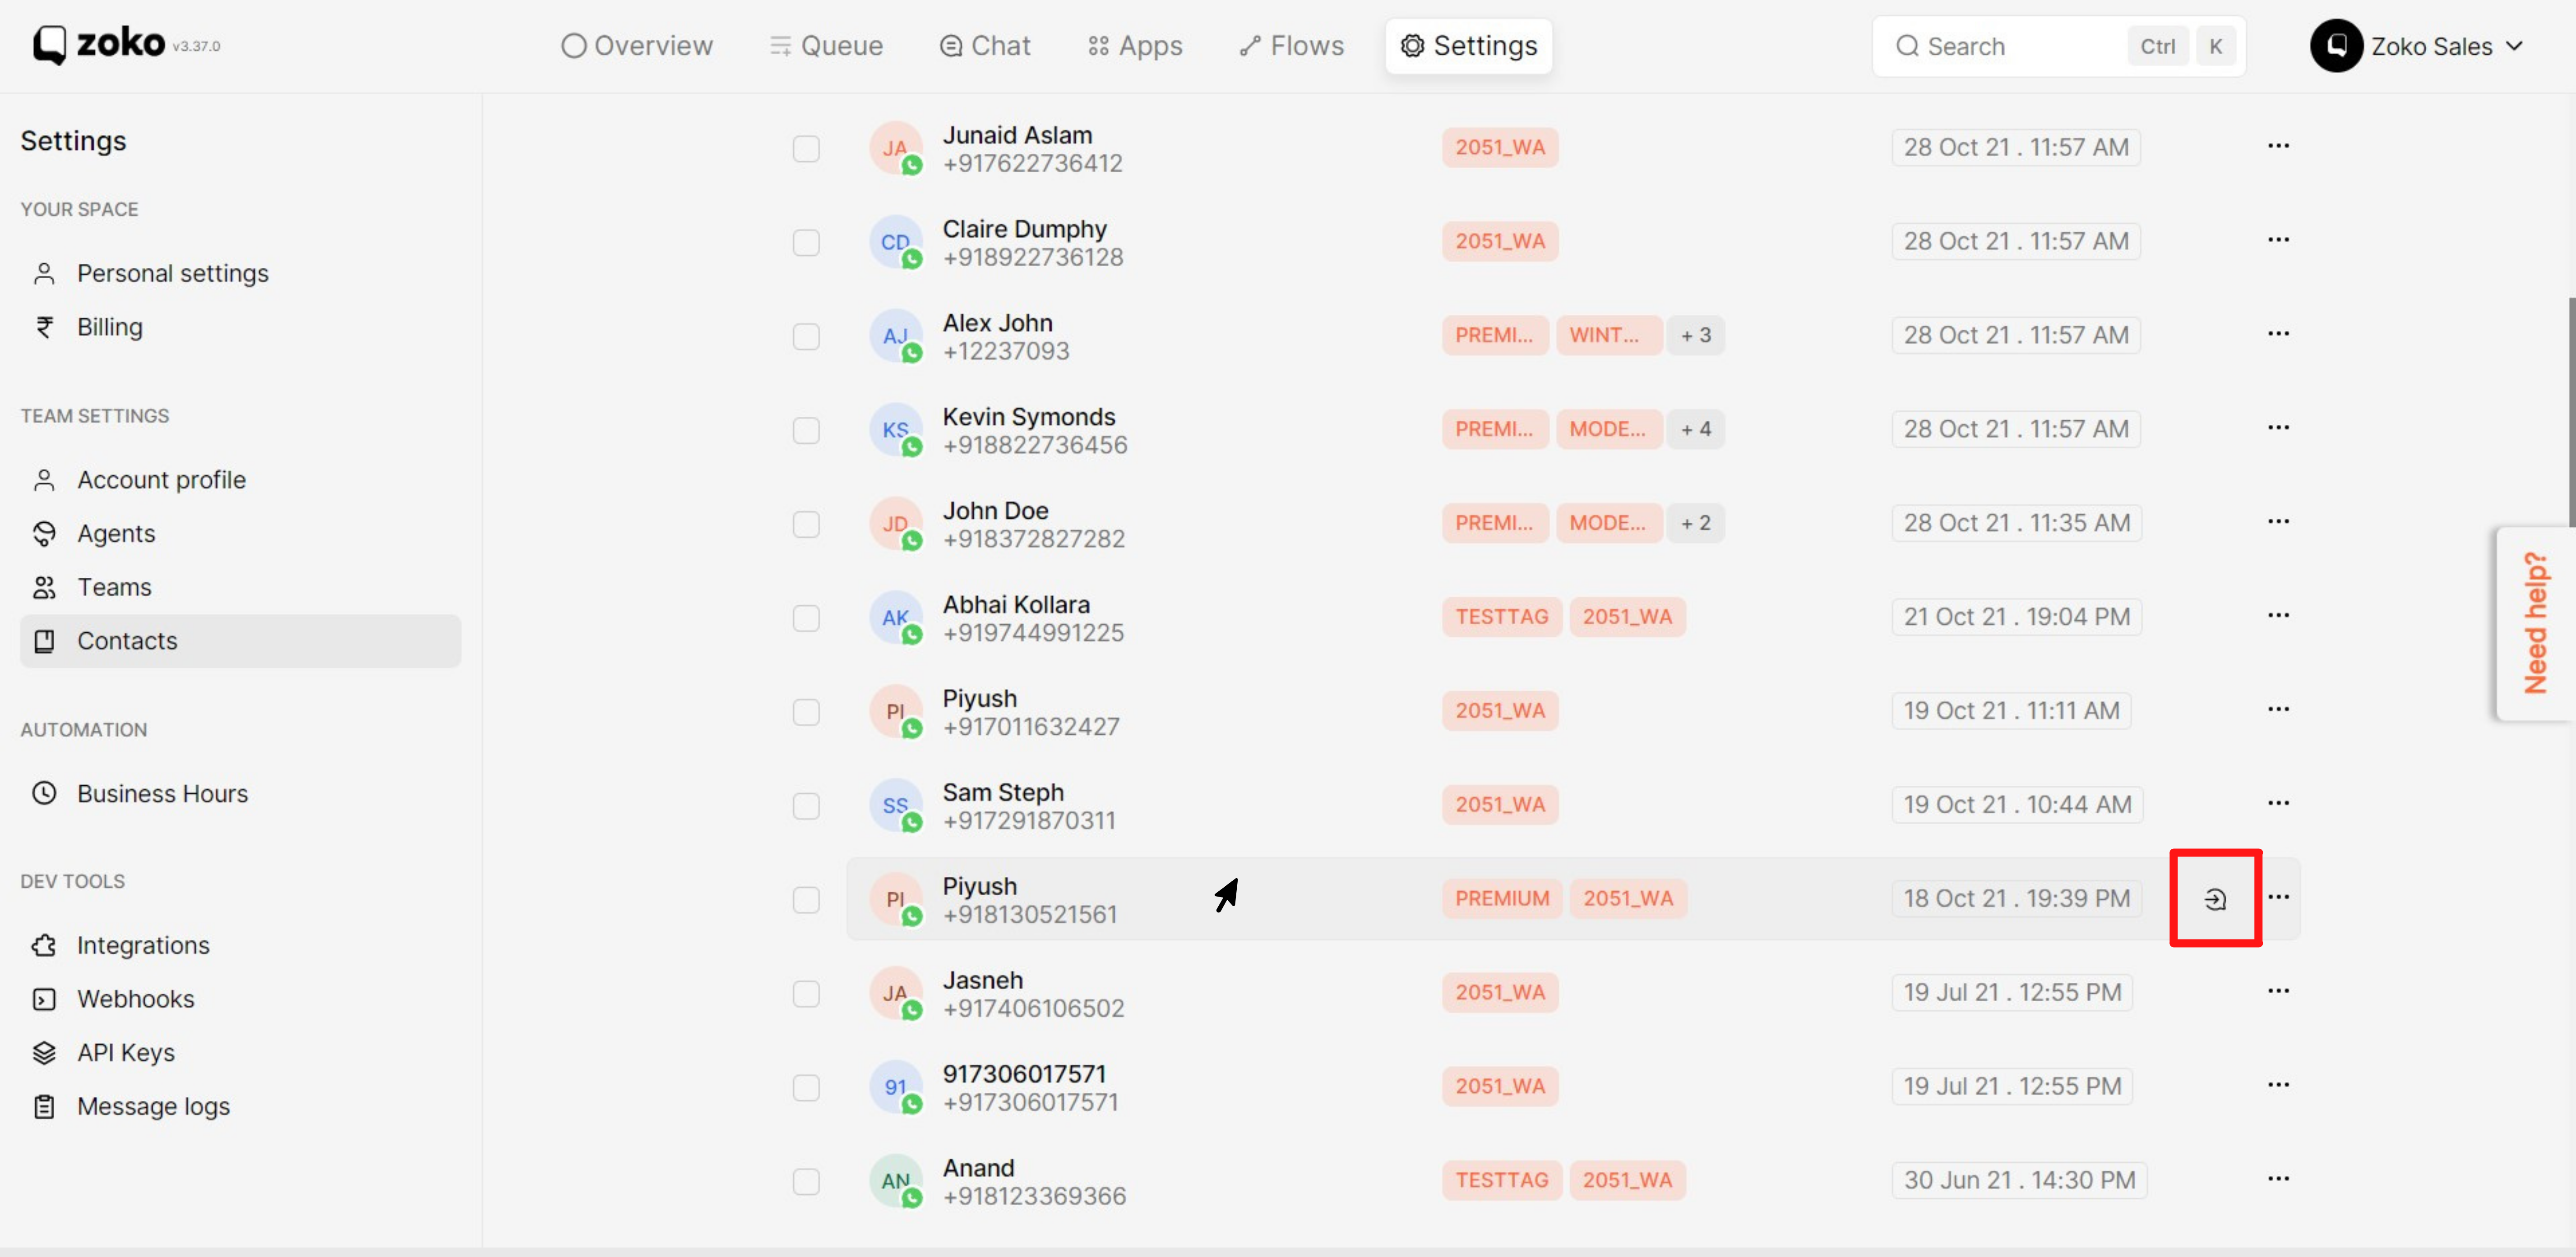Screen dimensions: 2576x1257
Task: Open Integrations dev tools
Action: point(240,945)
